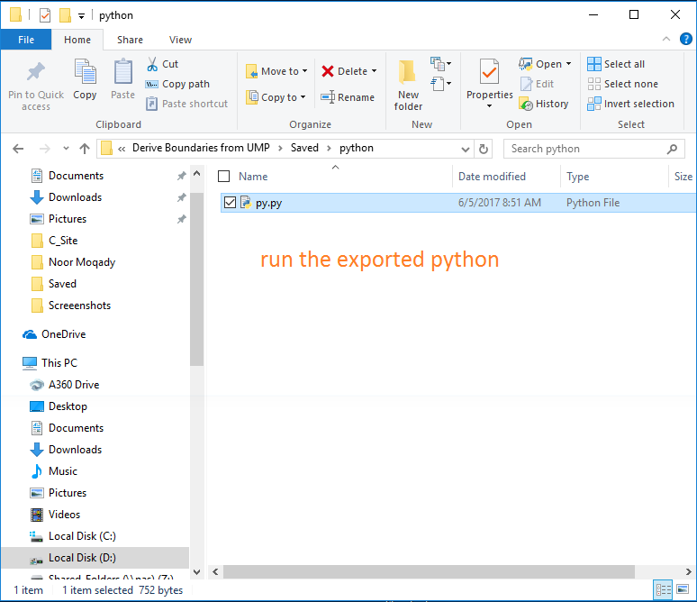Open file History
The height and width of the screenshot is (602, 697).
[544, 104]
